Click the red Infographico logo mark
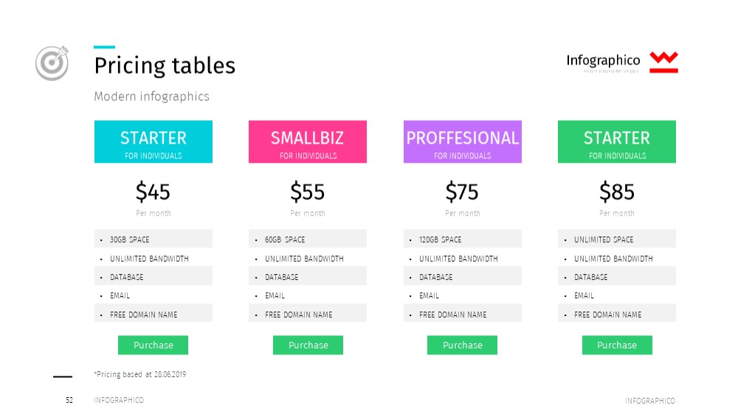738x414 pixels. (x=663, y=62)
